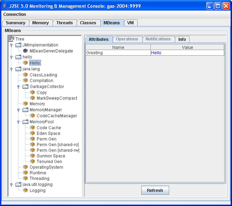Collapse the MemoryPool node
Screen dimensions: 232x206
(18, 122)
